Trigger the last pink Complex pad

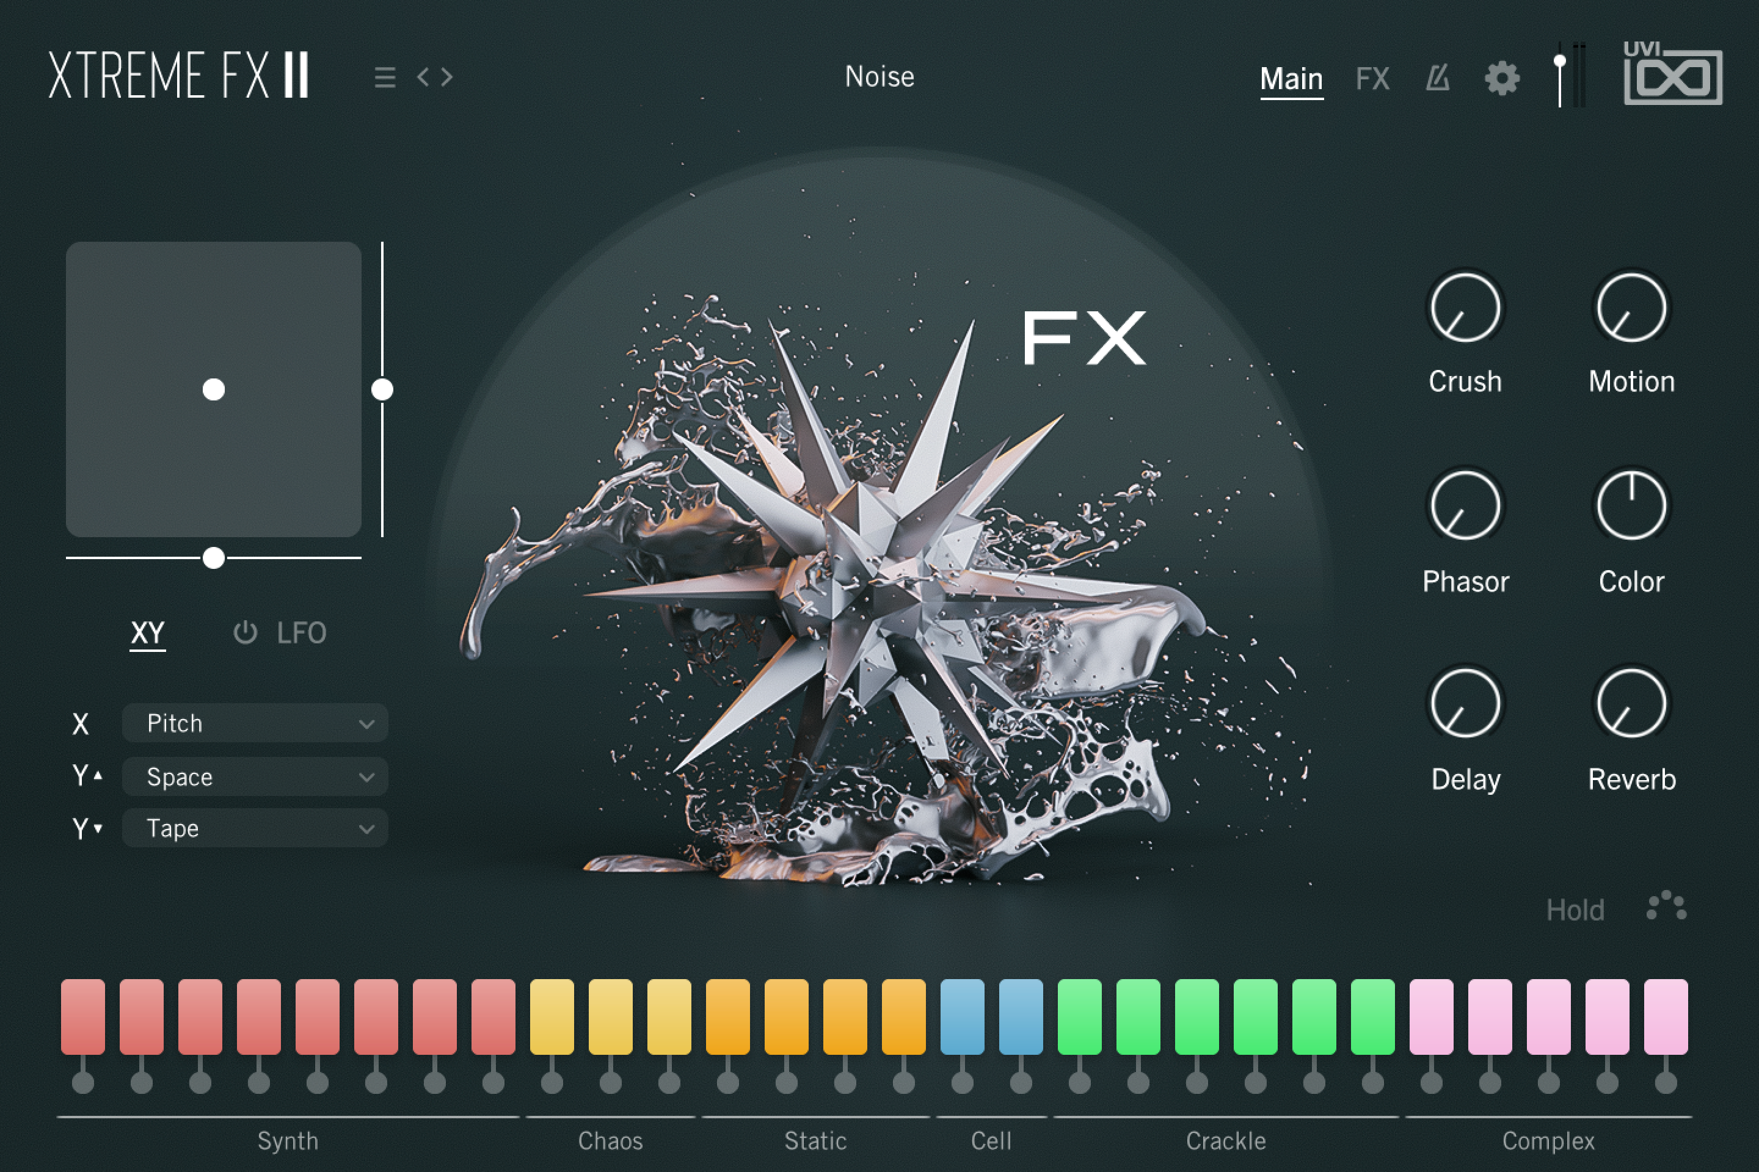(1666, 1016)
